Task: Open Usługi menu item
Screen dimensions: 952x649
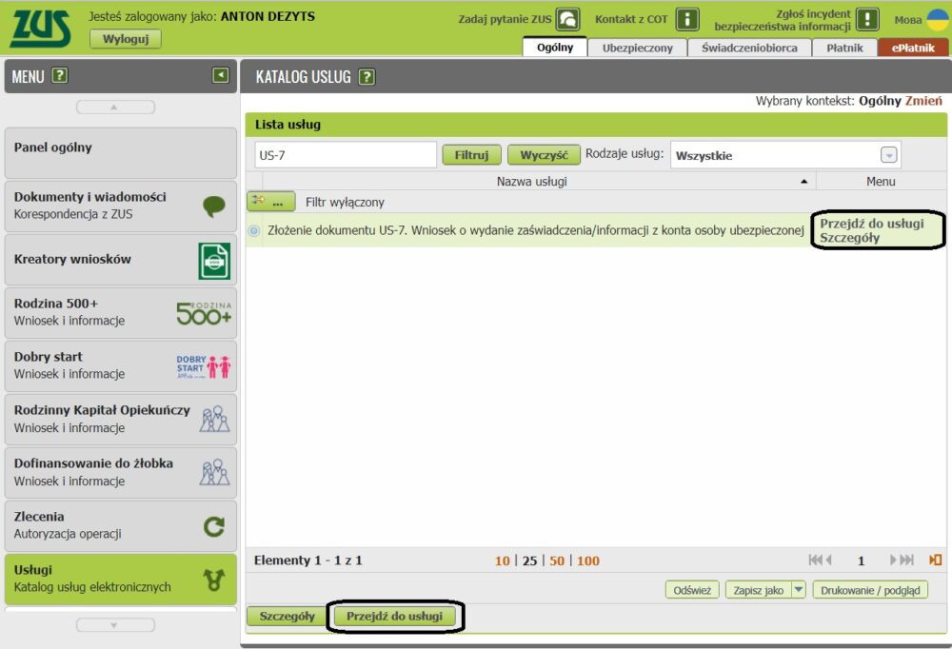Action: click(x=120, y=579)
